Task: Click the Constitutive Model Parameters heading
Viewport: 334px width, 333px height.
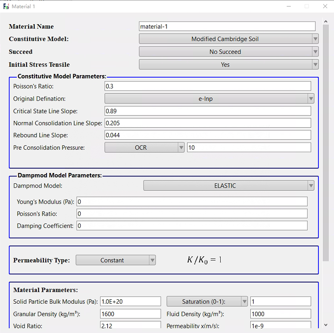Action: pyautogui.click(x=62, y=76)
